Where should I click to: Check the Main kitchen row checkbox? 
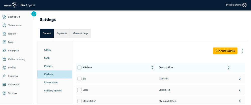(79, 101)
